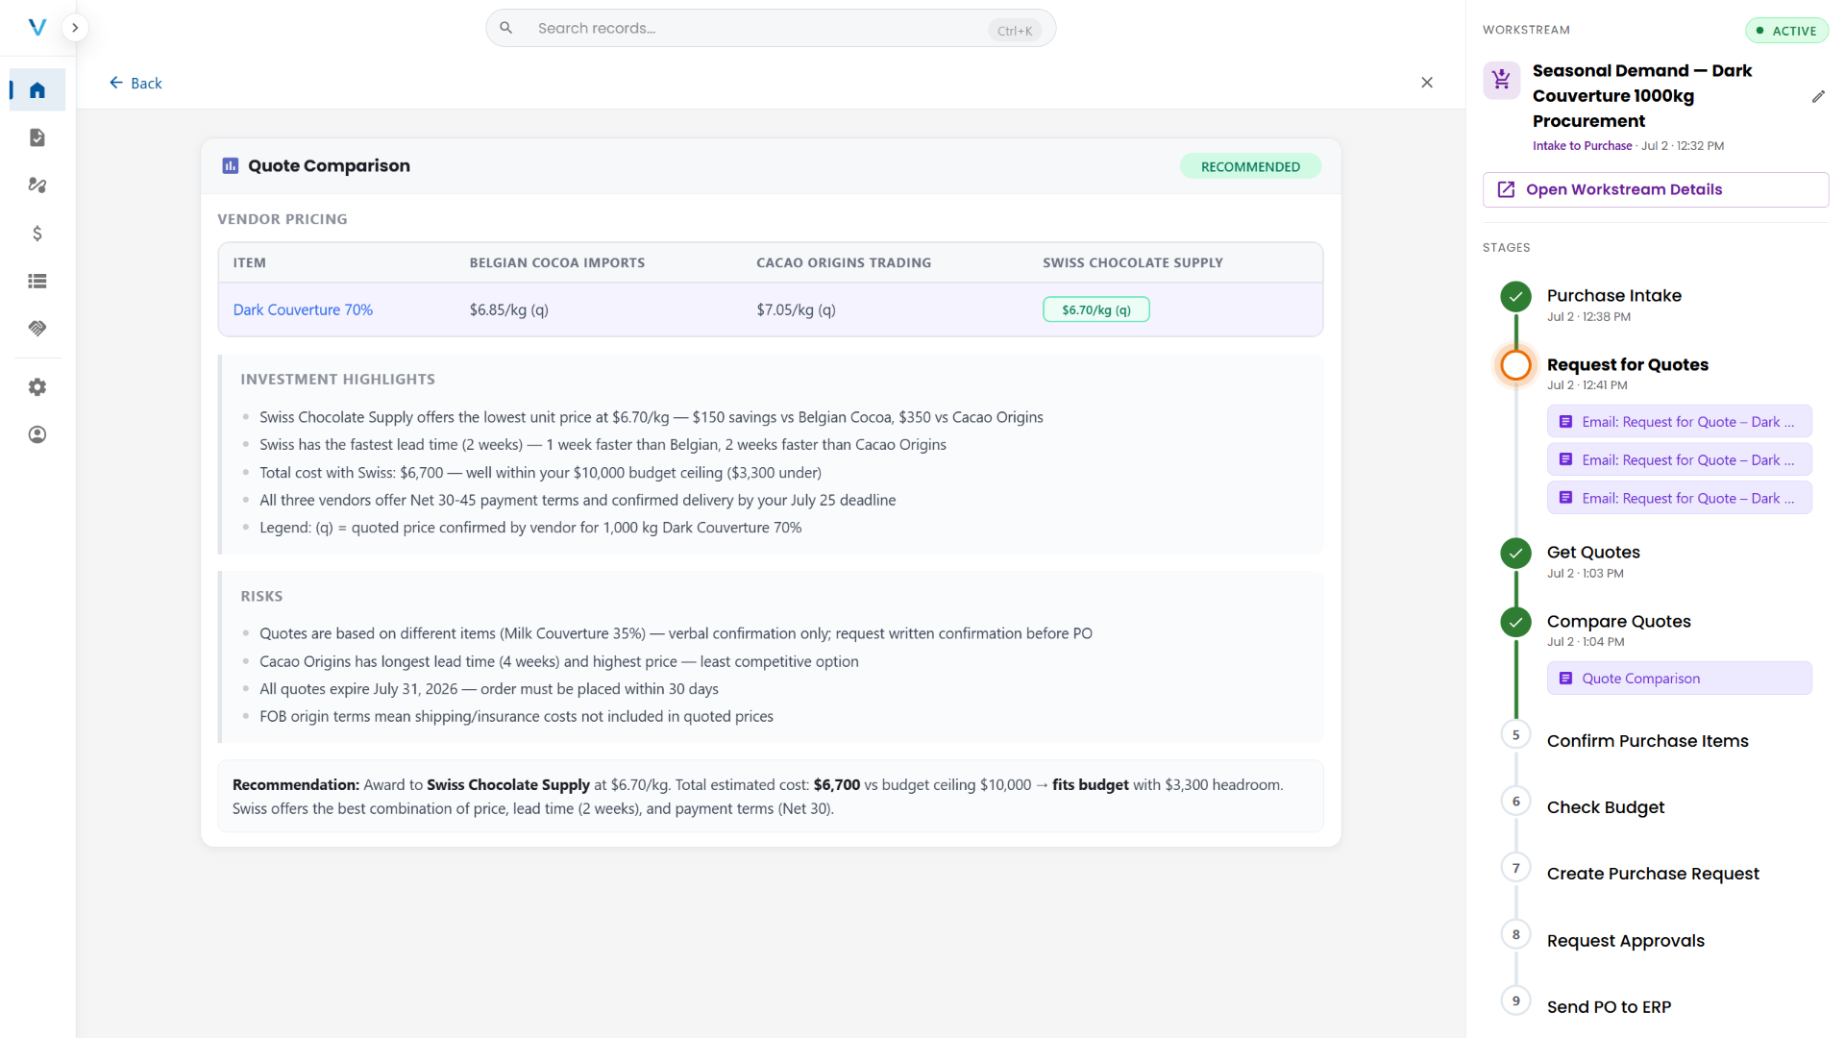Open the Check Budget stage

[x=1605, y=807]
